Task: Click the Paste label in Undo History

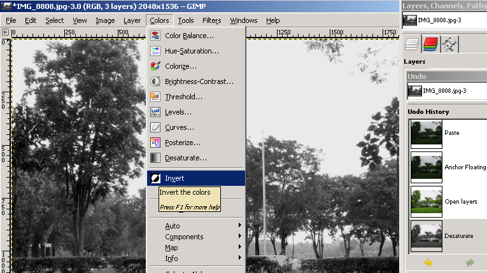Action: pos(451,132)
